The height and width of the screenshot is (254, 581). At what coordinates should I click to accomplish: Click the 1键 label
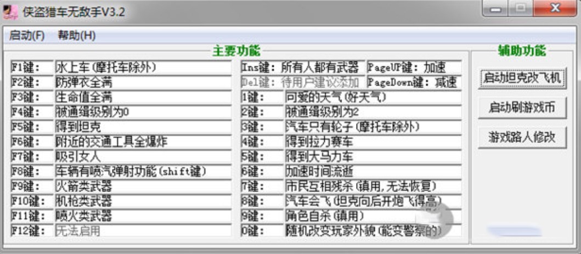click(x=262, y=97)
